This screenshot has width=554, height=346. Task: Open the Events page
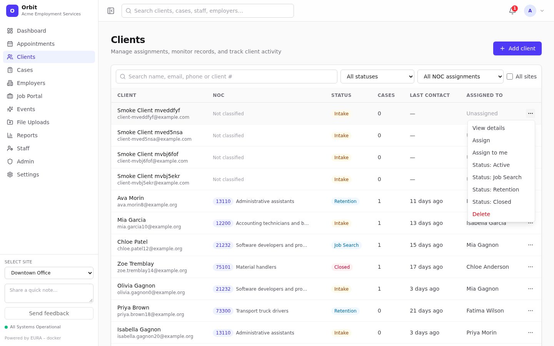(x=49, y=109)
